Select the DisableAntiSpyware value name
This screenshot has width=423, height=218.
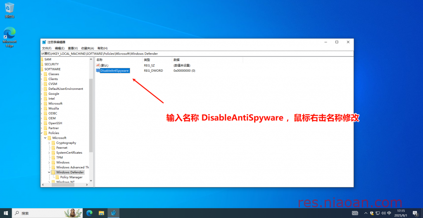(x=115, y=70)
